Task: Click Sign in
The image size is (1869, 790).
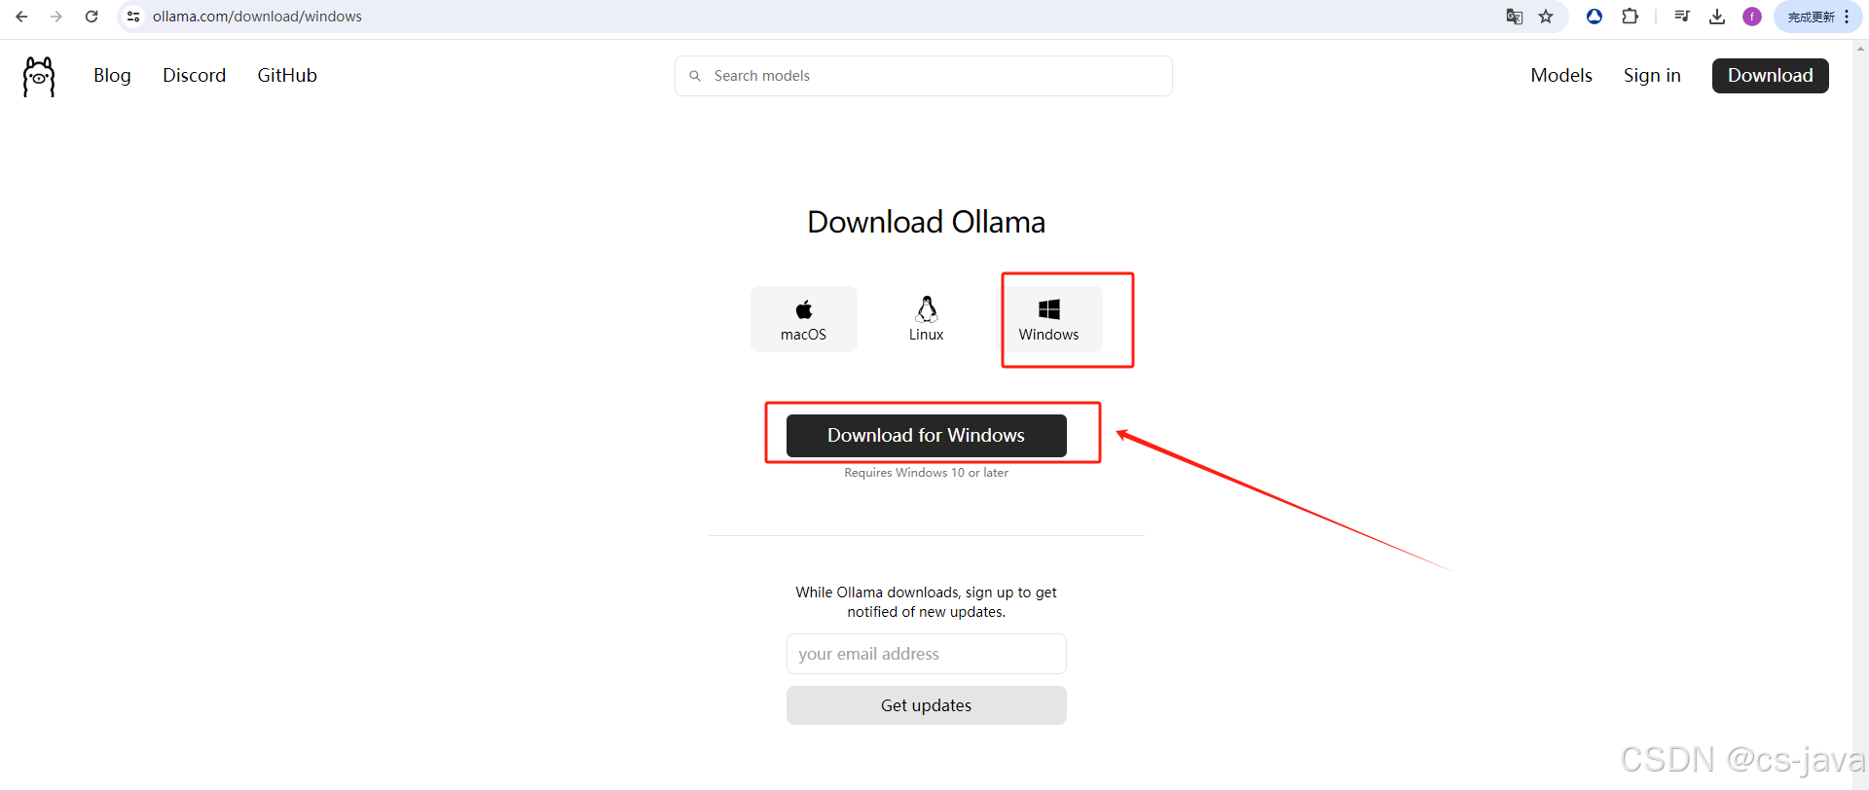Action: 1652,76
